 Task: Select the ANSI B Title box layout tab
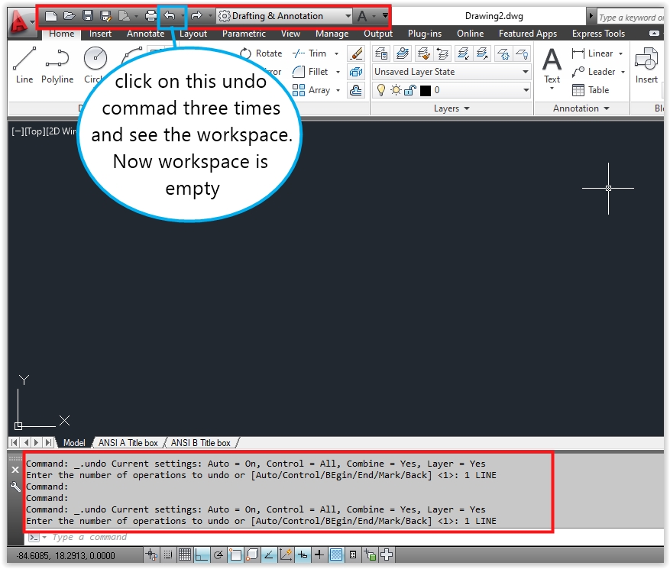coord(200,443)
